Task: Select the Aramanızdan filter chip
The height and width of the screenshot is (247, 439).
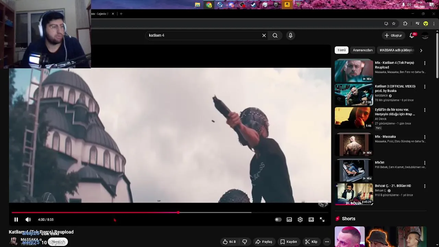Action: pos(363,50)
